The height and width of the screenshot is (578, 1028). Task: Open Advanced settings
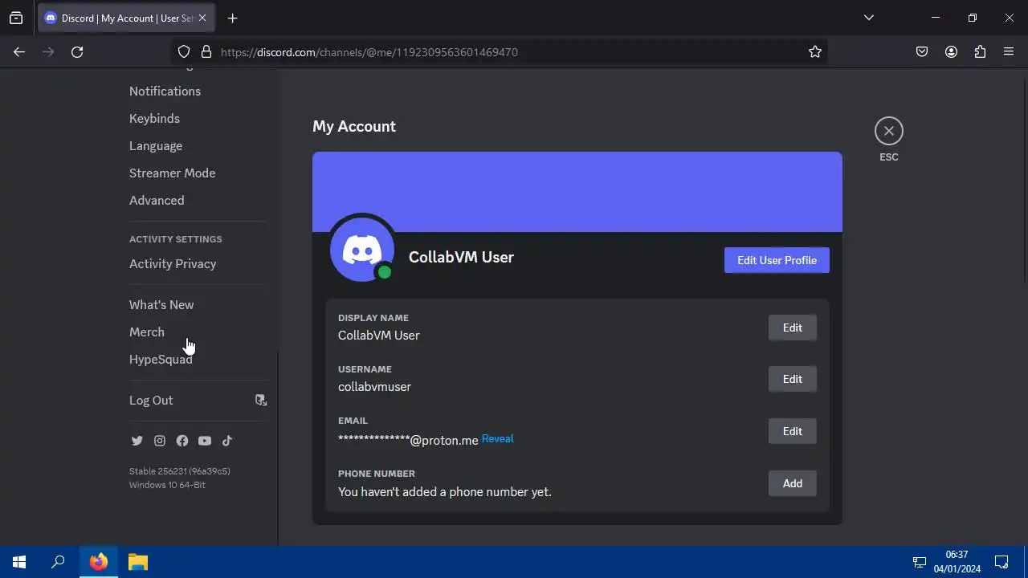(157, 201)
